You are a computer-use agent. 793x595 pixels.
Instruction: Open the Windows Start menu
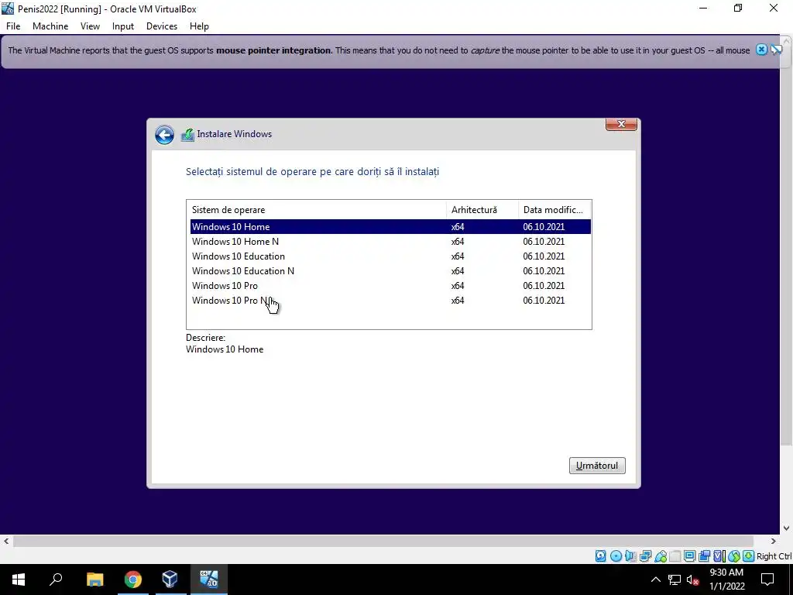[19, 580]
